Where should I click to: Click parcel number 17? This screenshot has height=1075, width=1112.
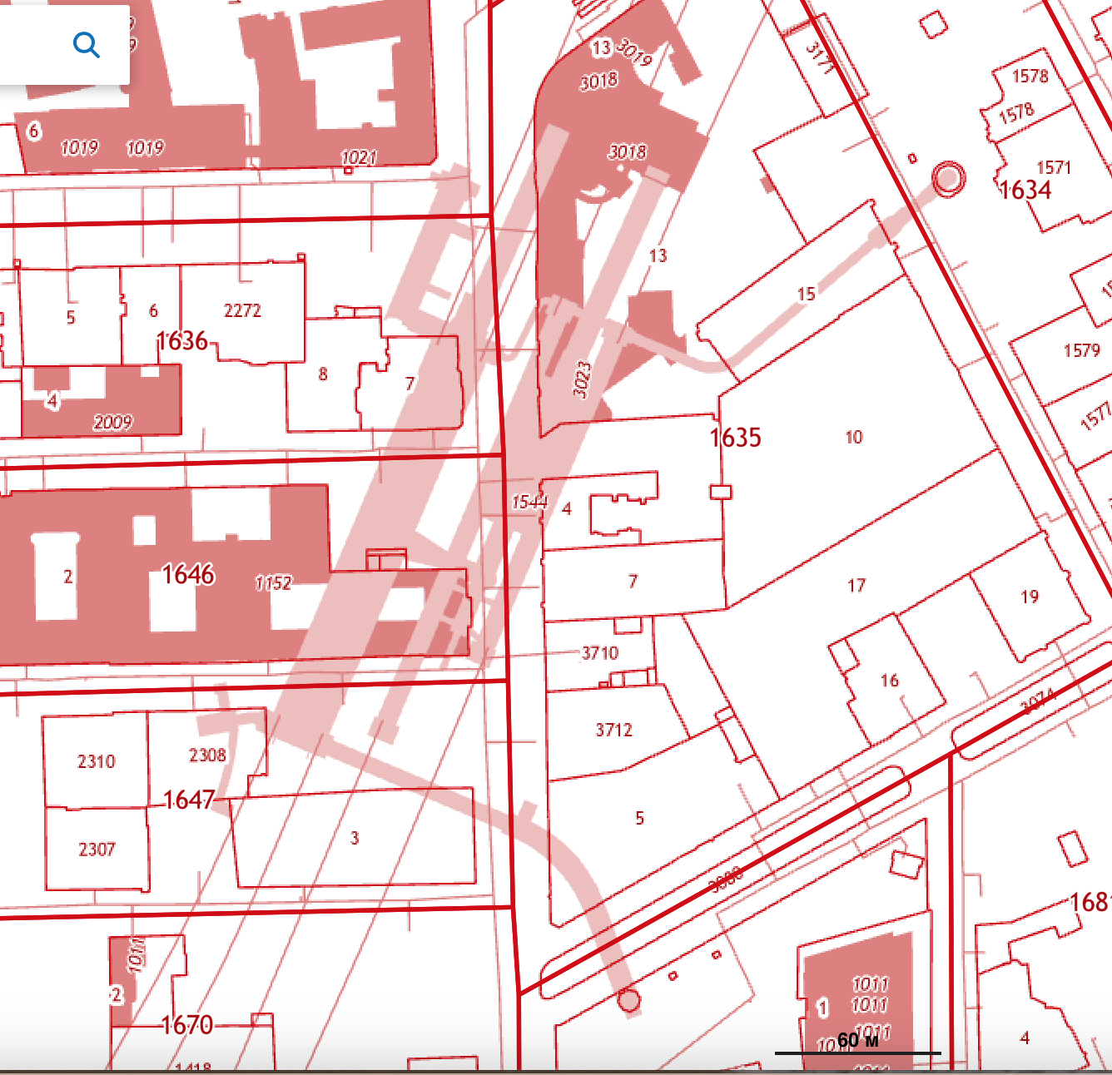coord(856,586)
